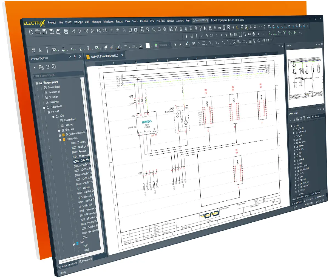Select the Line drawing tool
This screenshot has height=279, width=329.
[199, 43]
